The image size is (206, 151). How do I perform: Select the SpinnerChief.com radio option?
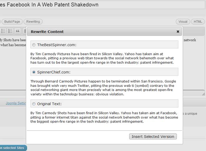(34, 72)
